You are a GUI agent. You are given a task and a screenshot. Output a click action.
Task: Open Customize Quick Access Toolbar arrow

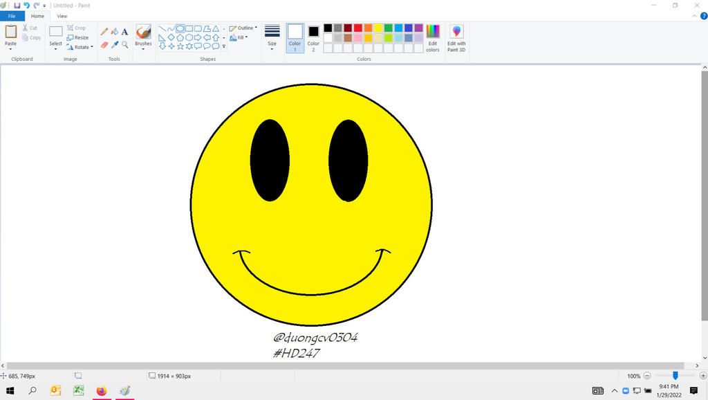44,6
